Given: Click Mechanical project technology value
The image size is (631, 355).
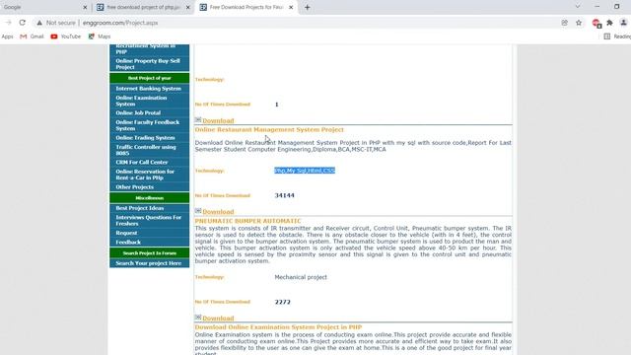Looking at the screenshot, I should [301, 277].
